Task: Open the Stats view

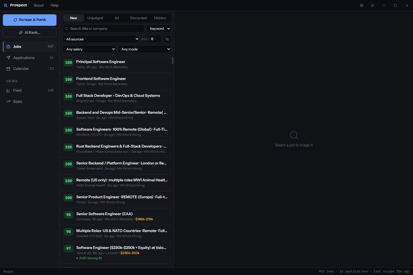Action: pyautogui.click(x=30, y=102)
